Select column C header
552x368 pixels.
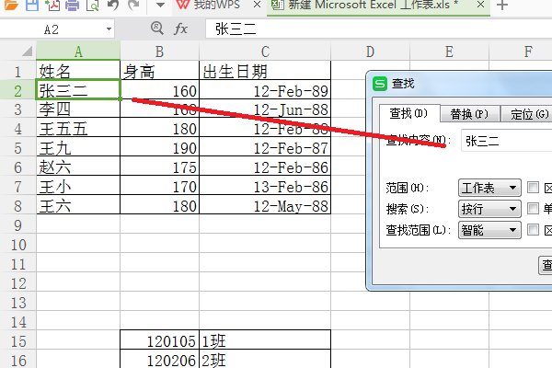point(265,52)
